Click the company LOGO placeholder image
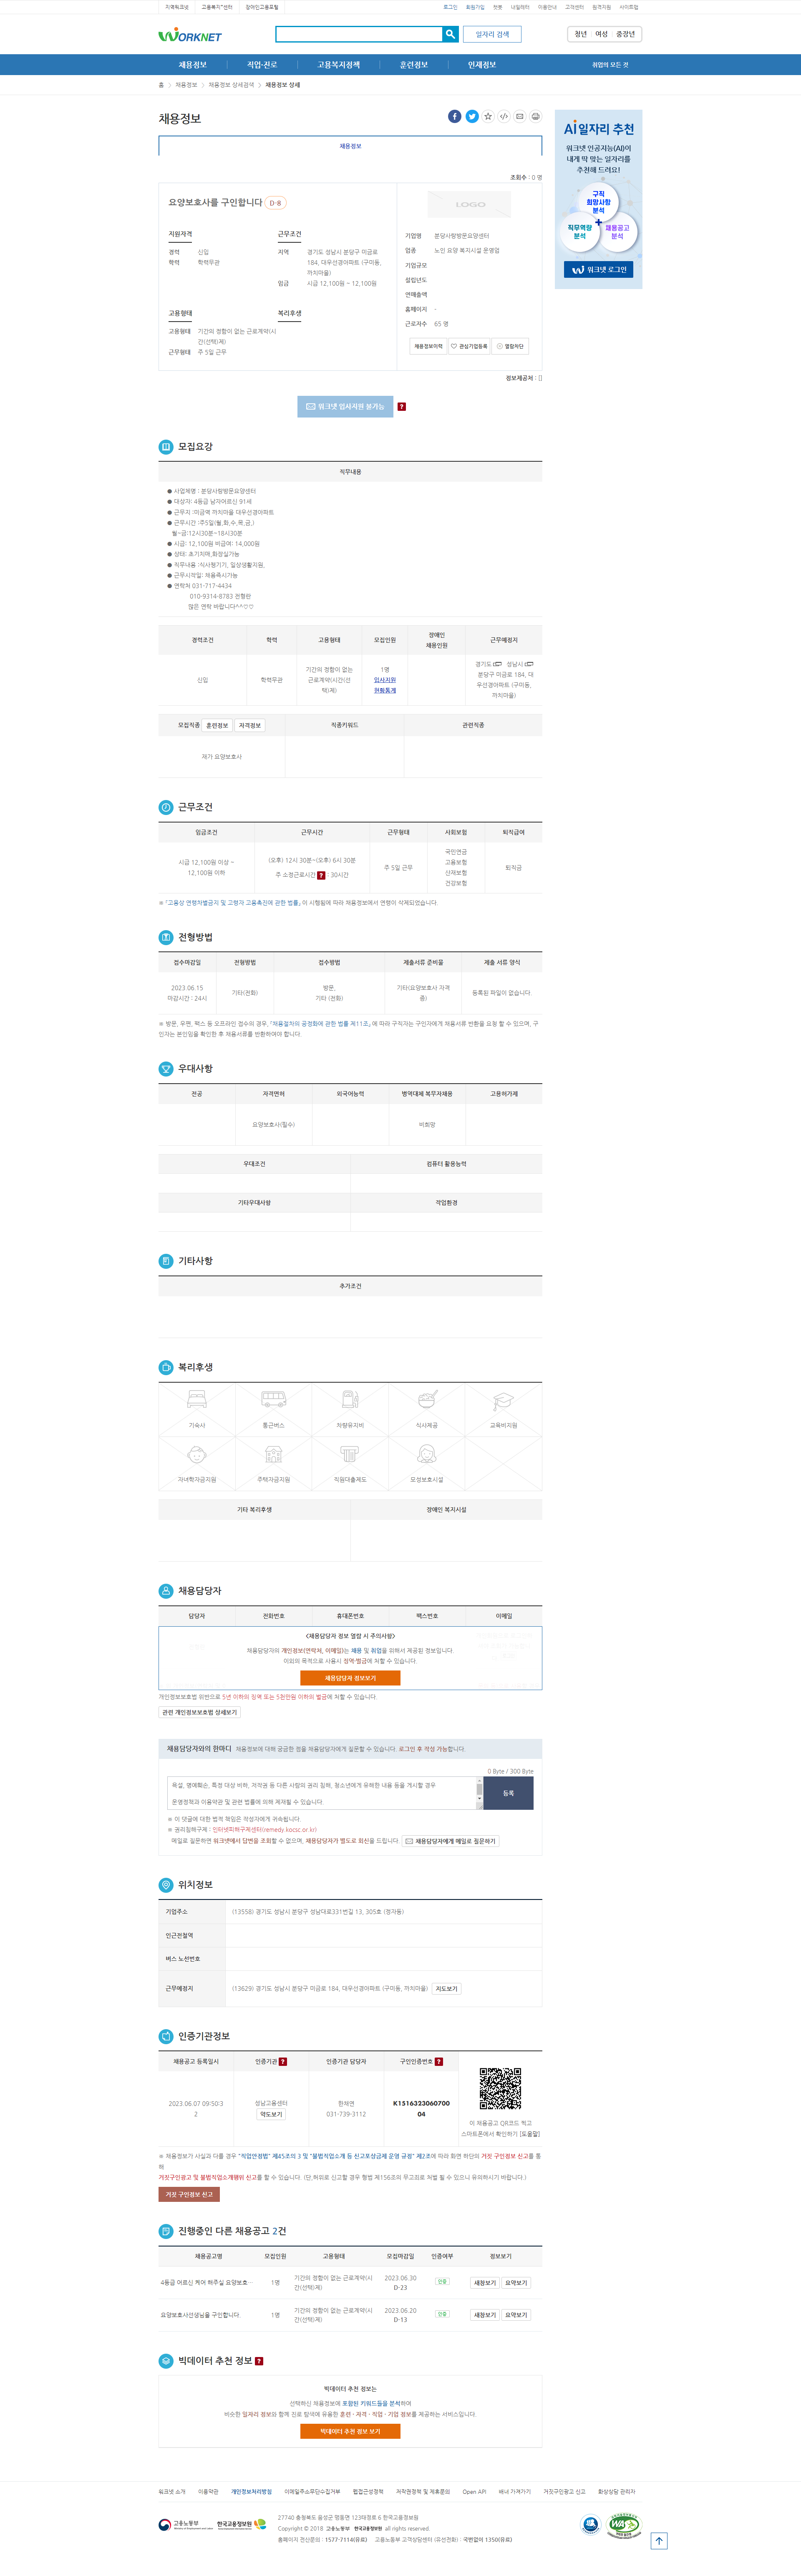Image resolution: width=801 pixels, height=2576 pixels. (469, 204)
